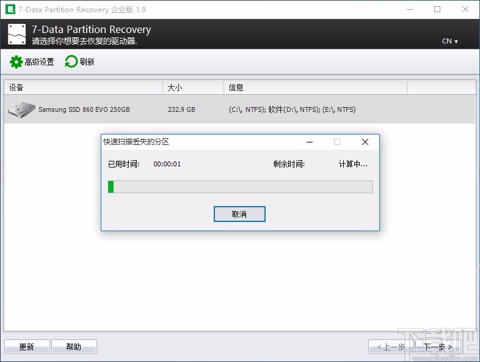Image resolution: width=480 pixels, height=362 pixels.
Task: Minimize the main application window
Action: [410, 10]
